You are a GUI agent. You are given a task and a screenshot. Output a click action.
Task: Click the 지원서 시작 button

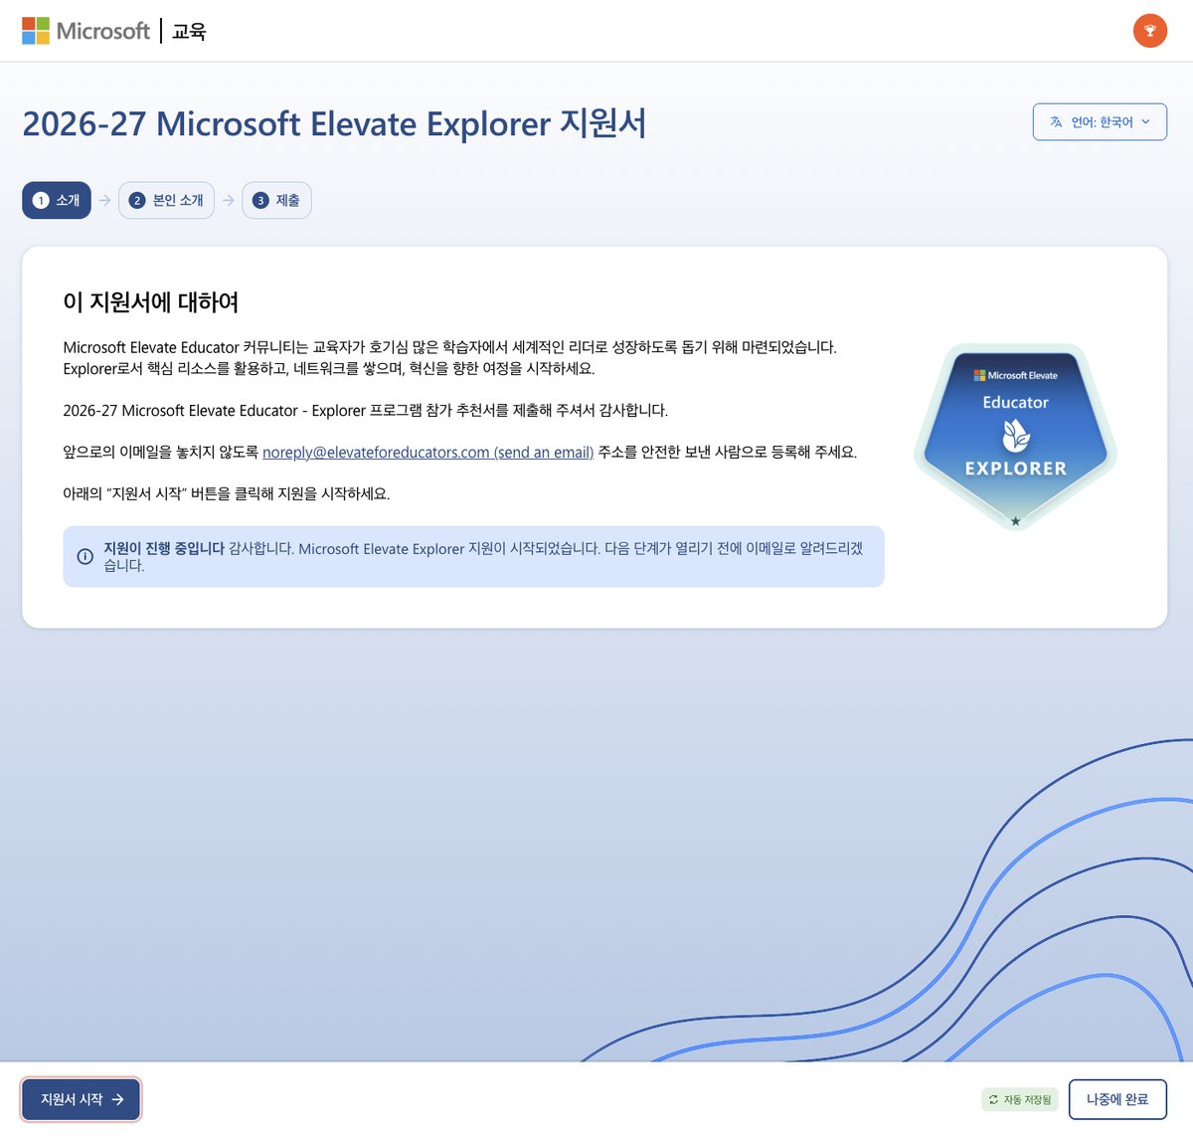81,1099
